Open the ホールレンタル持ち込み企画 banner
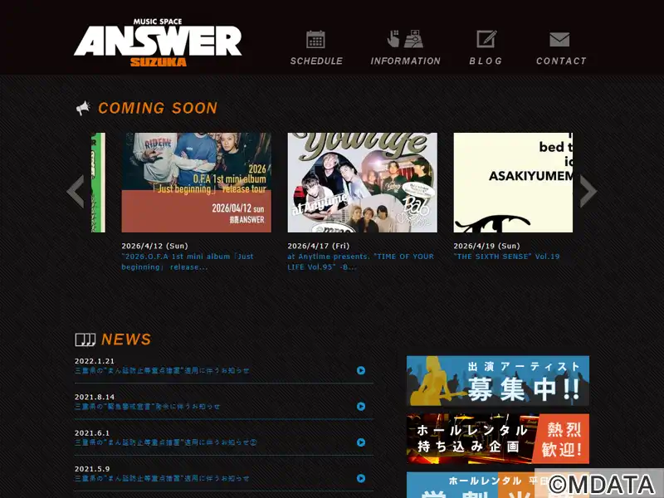 [498, 439]
